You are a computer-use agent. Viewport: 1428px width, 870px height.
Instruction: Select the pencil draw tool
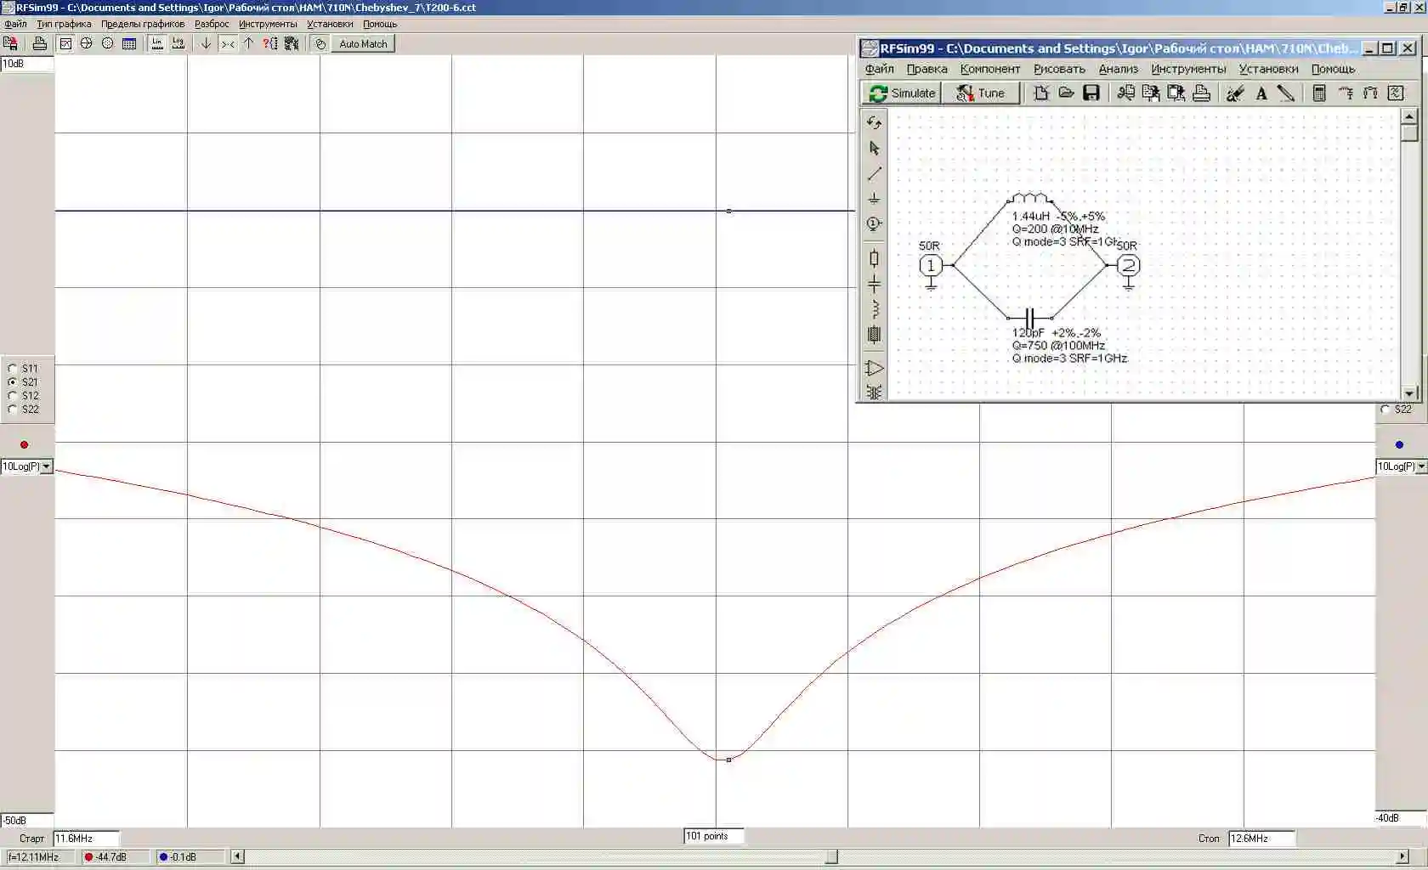pyautogui.click(x=1286, y=93)
